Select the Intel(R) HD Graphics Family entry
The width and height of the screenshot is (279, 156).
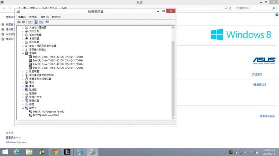[x=48, y=112]
